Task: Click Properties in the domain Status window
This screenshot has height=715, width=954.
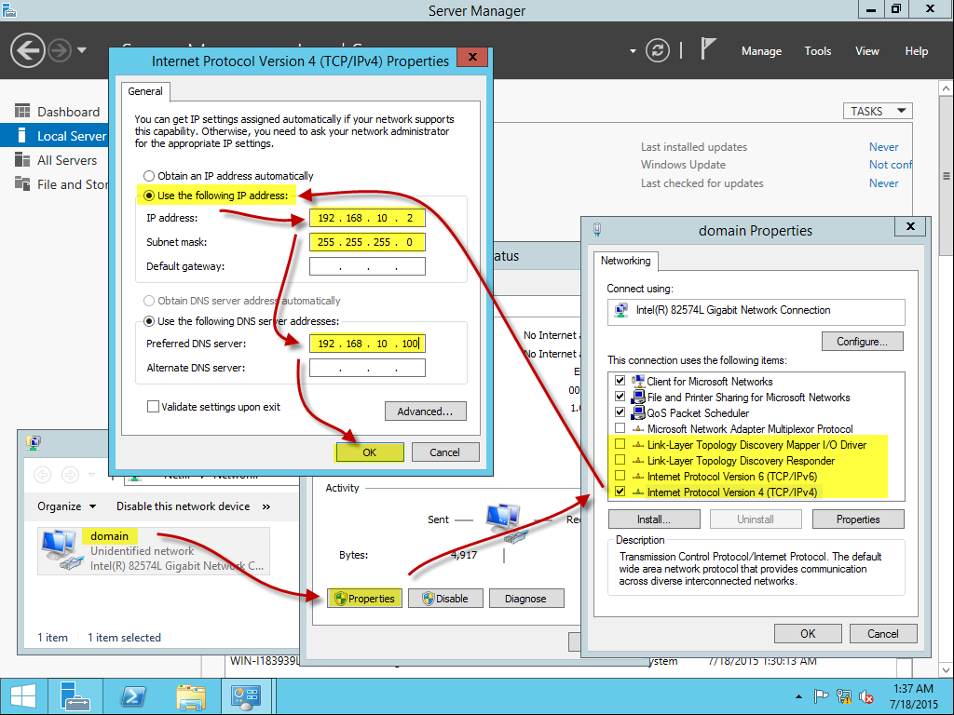Action: coord(364,599)
